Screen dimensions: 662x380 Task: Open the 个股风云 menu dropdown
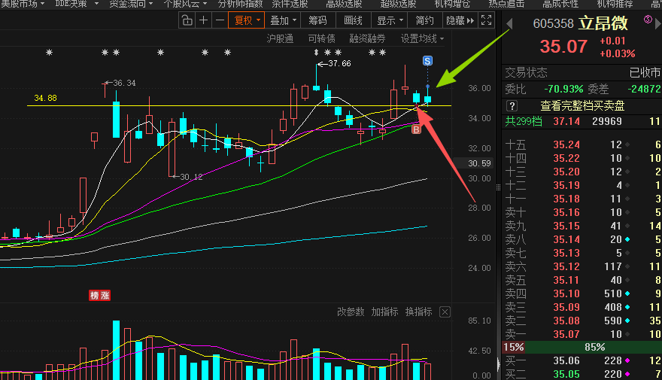185,5
